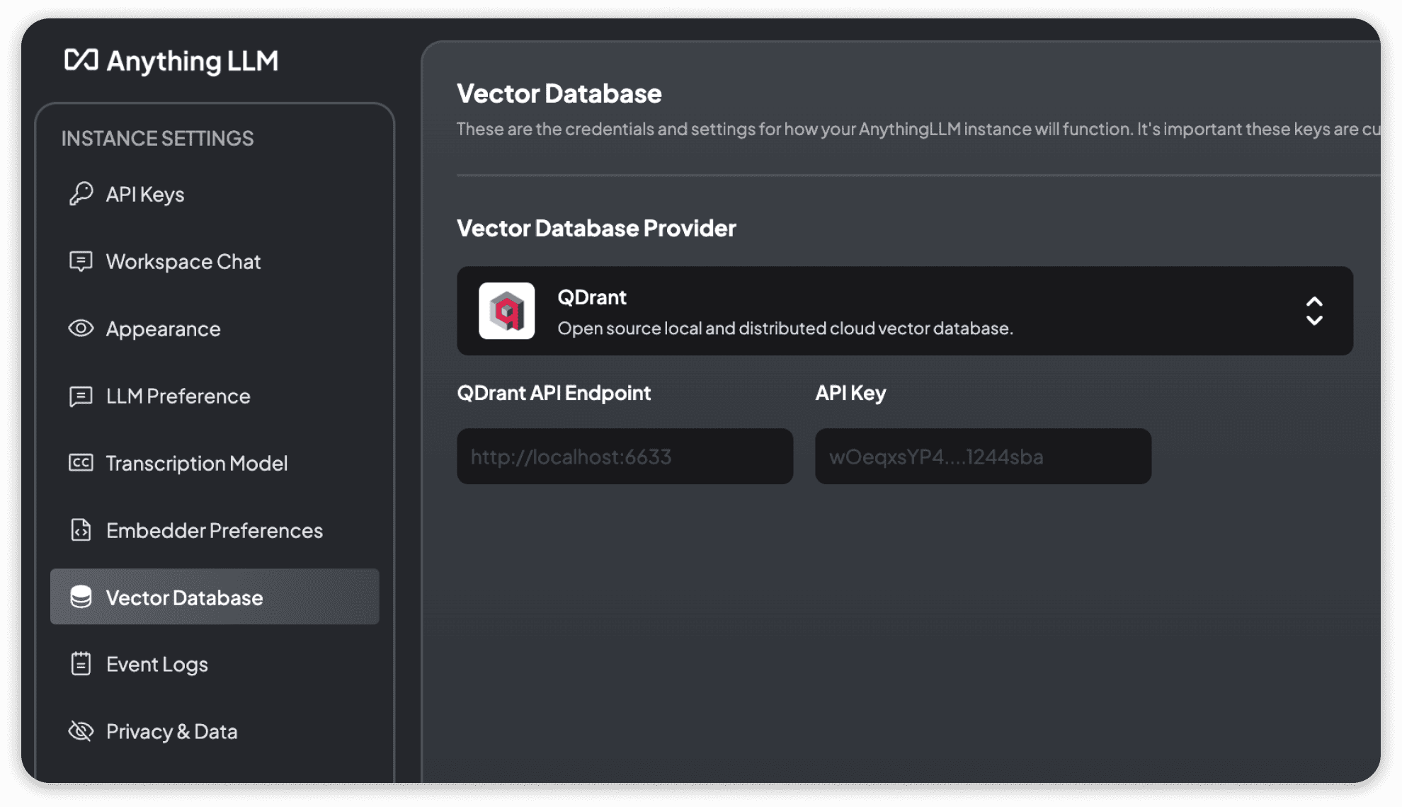Click the Transcription Model CC icon

(x=79, y=462)
